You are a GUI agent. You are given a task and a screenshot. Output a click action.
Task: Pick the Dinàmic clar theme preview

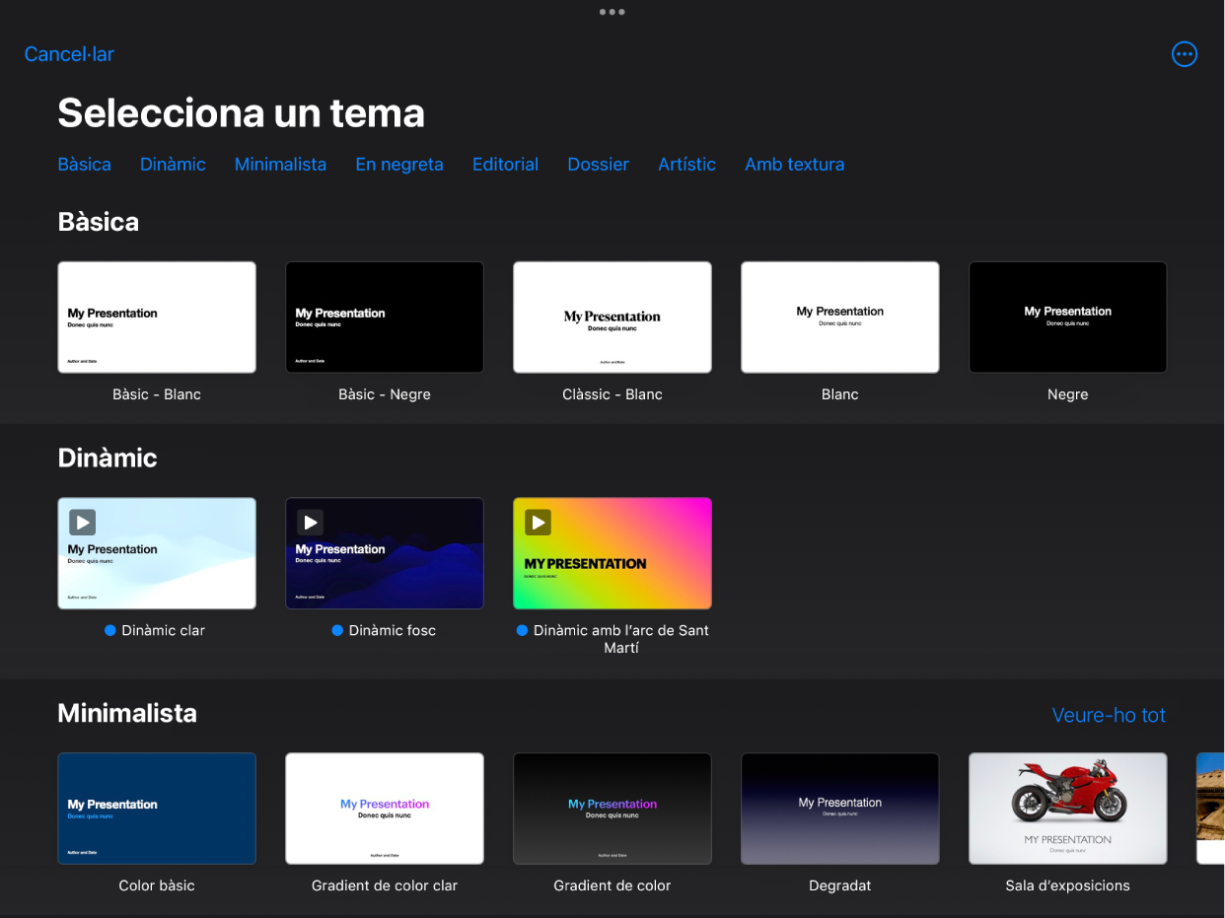click(x=157, y=553)
